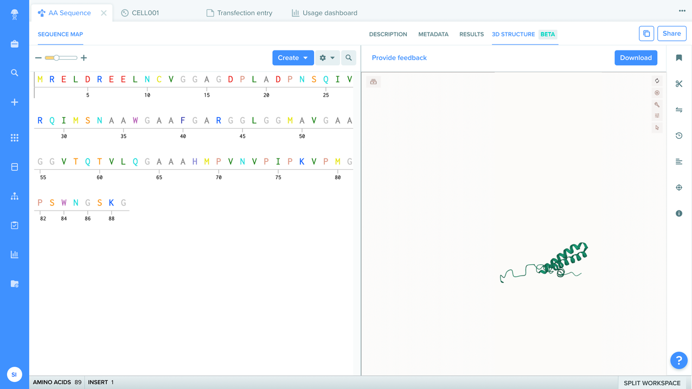Screen dimensions: 692x389
Task: Open the Provide feedback link
Action: point(399,58)
